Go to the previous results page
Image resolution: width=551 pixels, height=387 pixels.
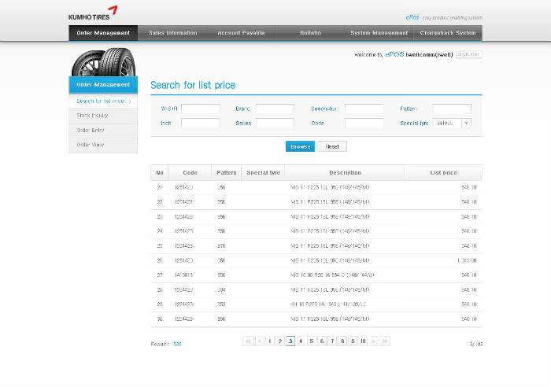[x=259, y=341]
